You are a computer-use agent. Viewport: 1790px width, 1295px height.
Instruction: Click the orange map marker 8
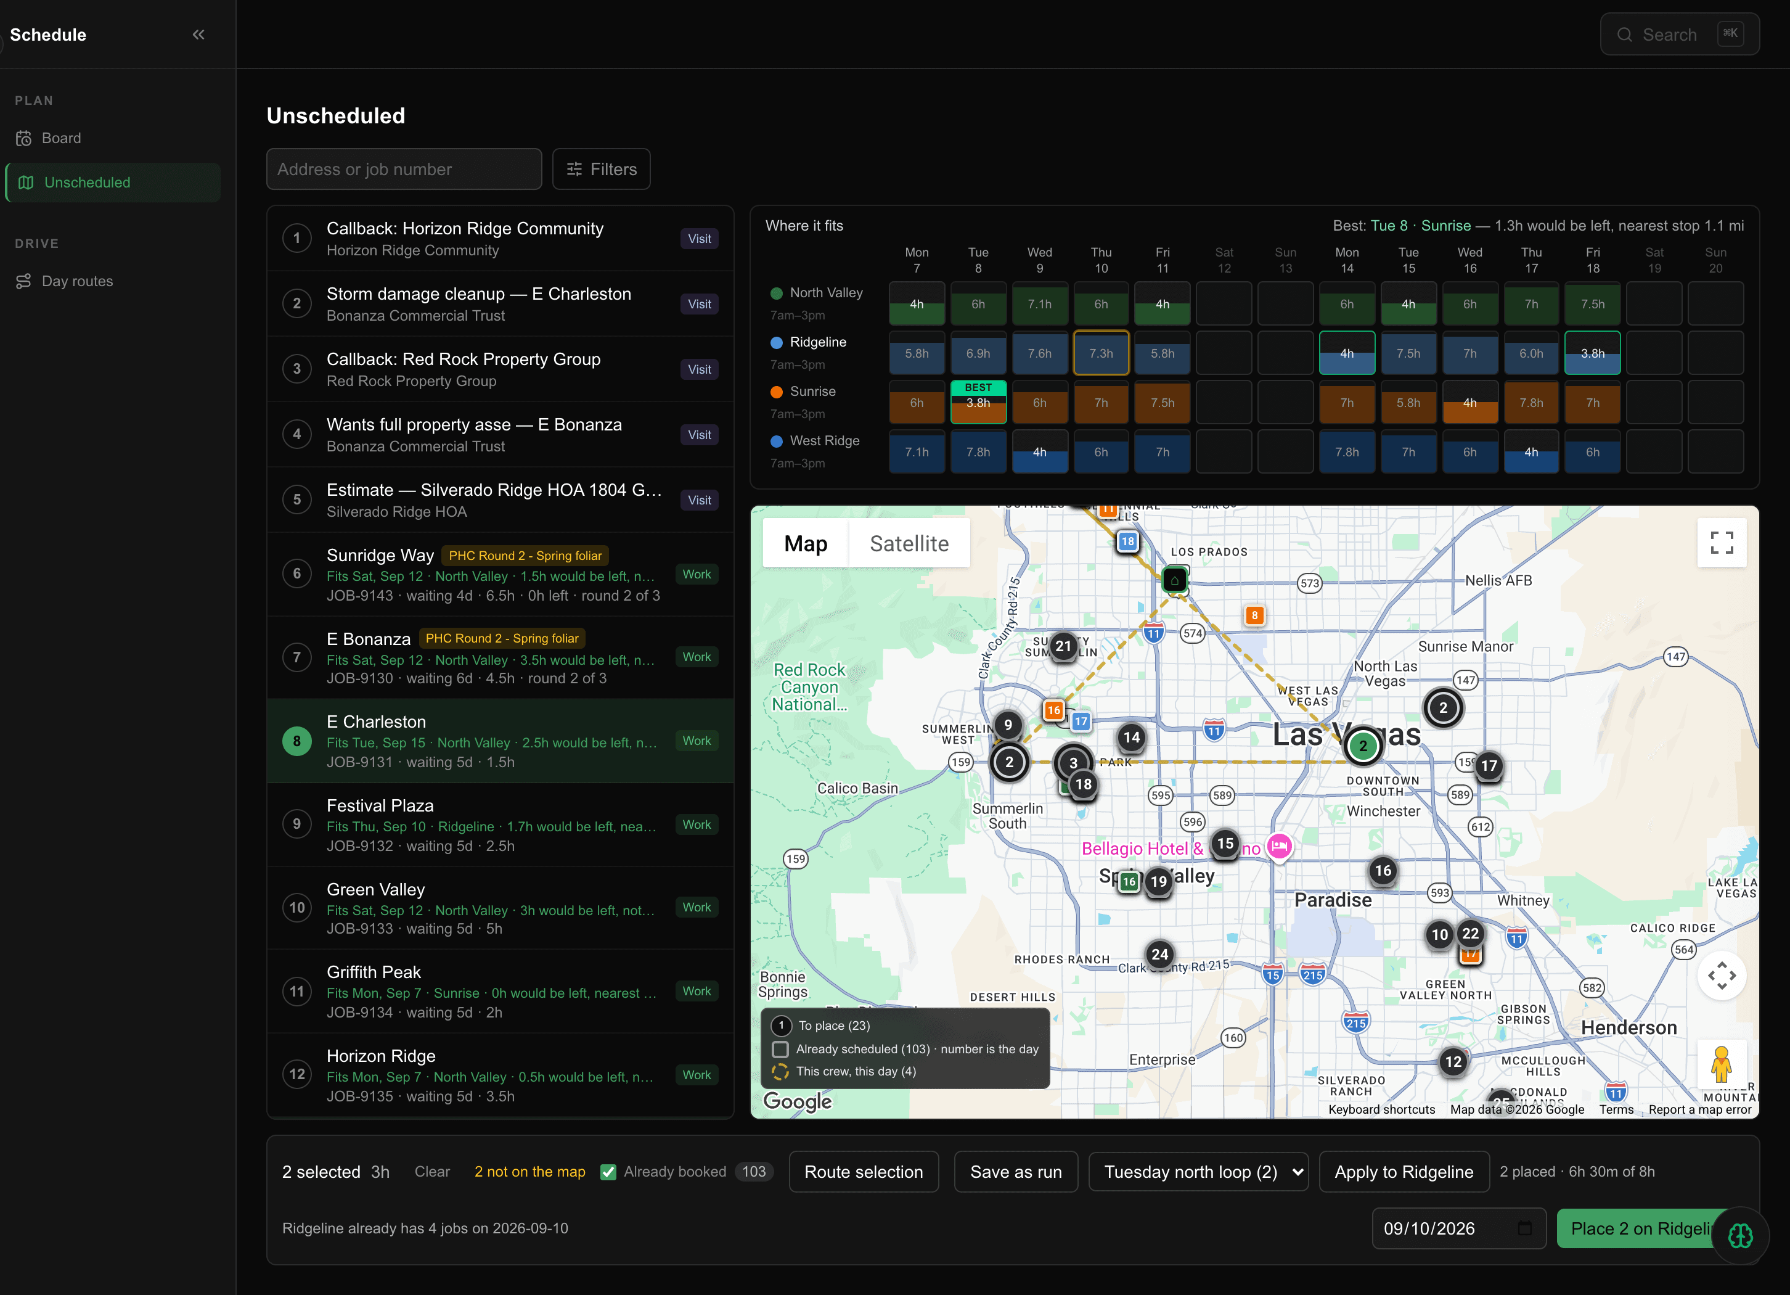click(1254, 615)
